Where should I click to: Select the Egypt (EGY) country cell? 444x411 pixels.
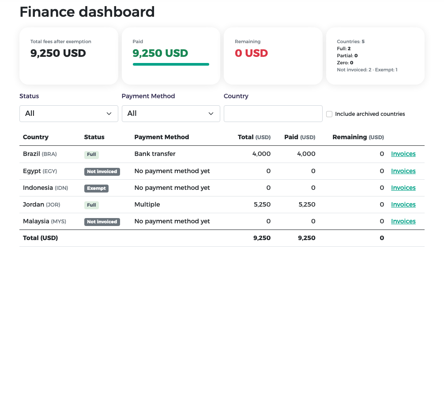[x=40, y=171]
